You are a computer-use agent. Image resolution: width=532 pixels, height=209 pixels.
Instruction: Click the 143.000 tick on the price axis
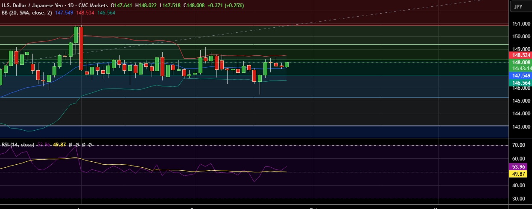(x=521, y=127)
